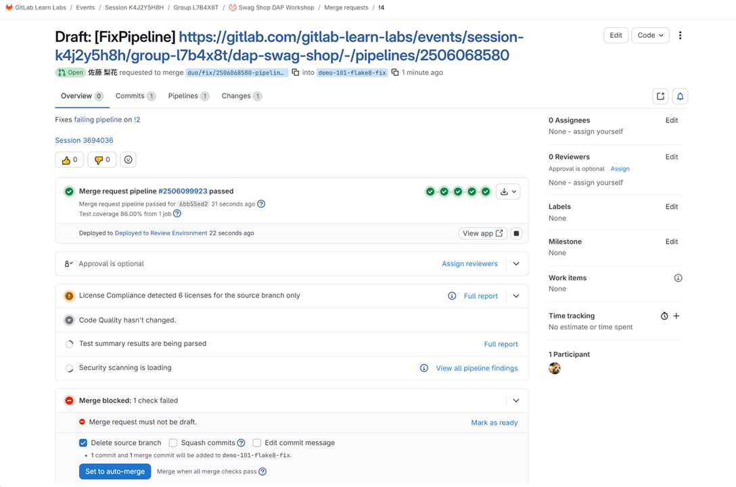Screen dimensions: 736x487
Task: Click the View app button
Action: [x=482, y=233]
